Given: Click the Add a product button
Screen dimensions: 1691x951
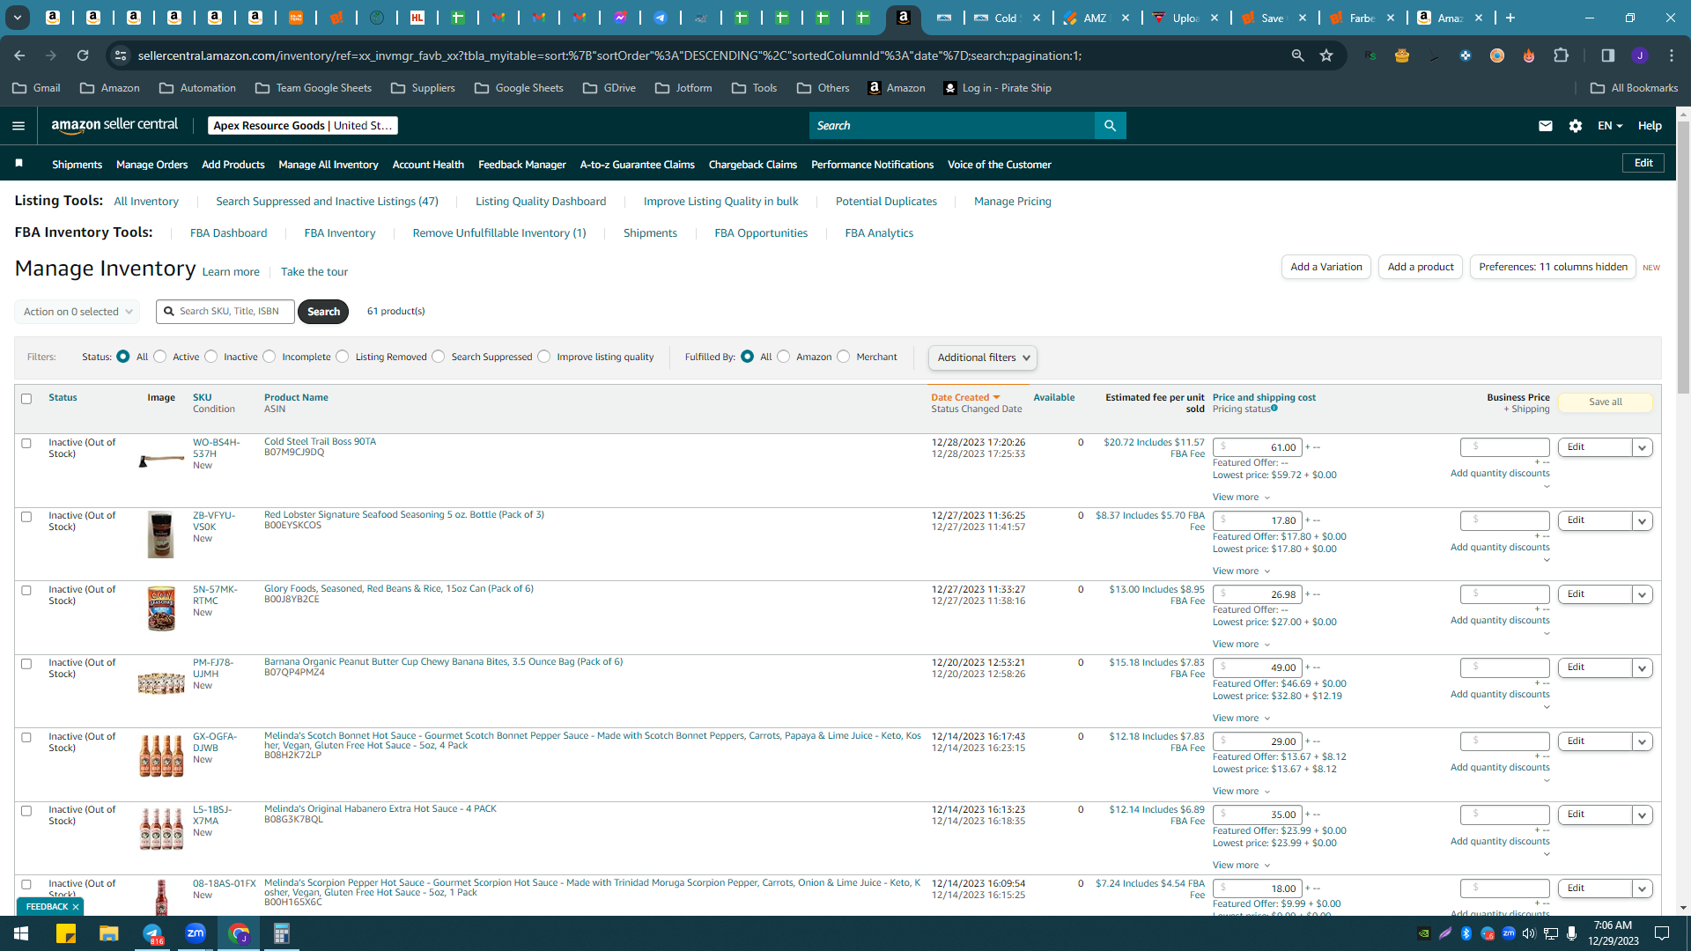Looking at the screenshot, I should click(1421, 267).
